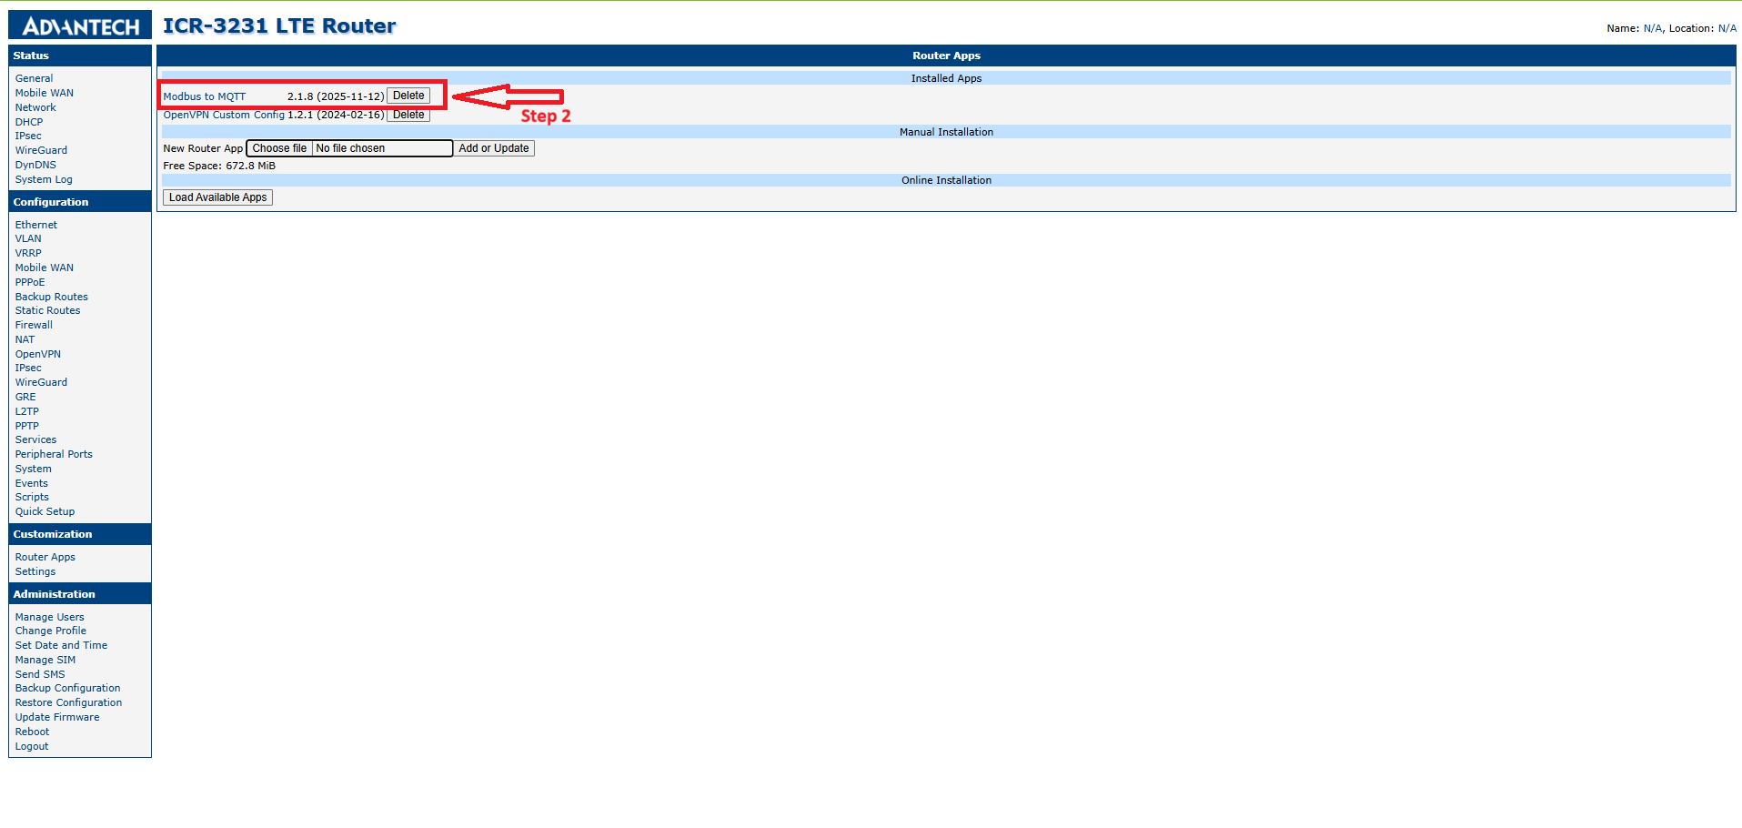Image resolution: width=1742 pixels, height=828 pixels.
Task: Open Backup Configuration page
Action: tap(68, 688)
